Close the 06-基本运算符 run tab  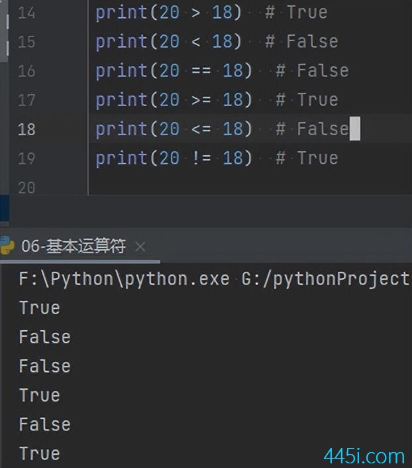click(x=140, y=247)
